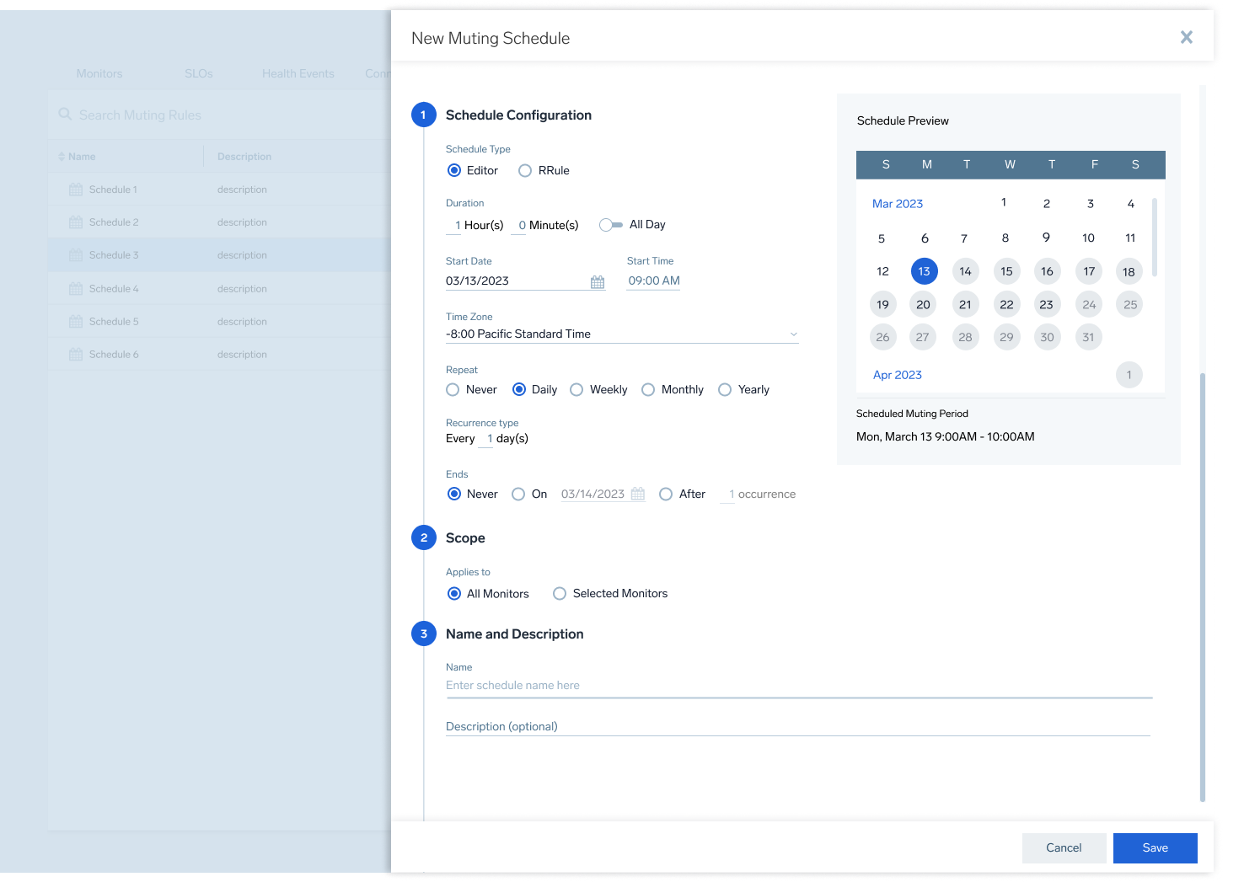Click the calendar icon next to Schedule 4

[x=74, y=288]
